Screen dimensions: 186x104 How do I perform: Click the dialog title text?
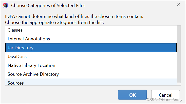(48, 5)
